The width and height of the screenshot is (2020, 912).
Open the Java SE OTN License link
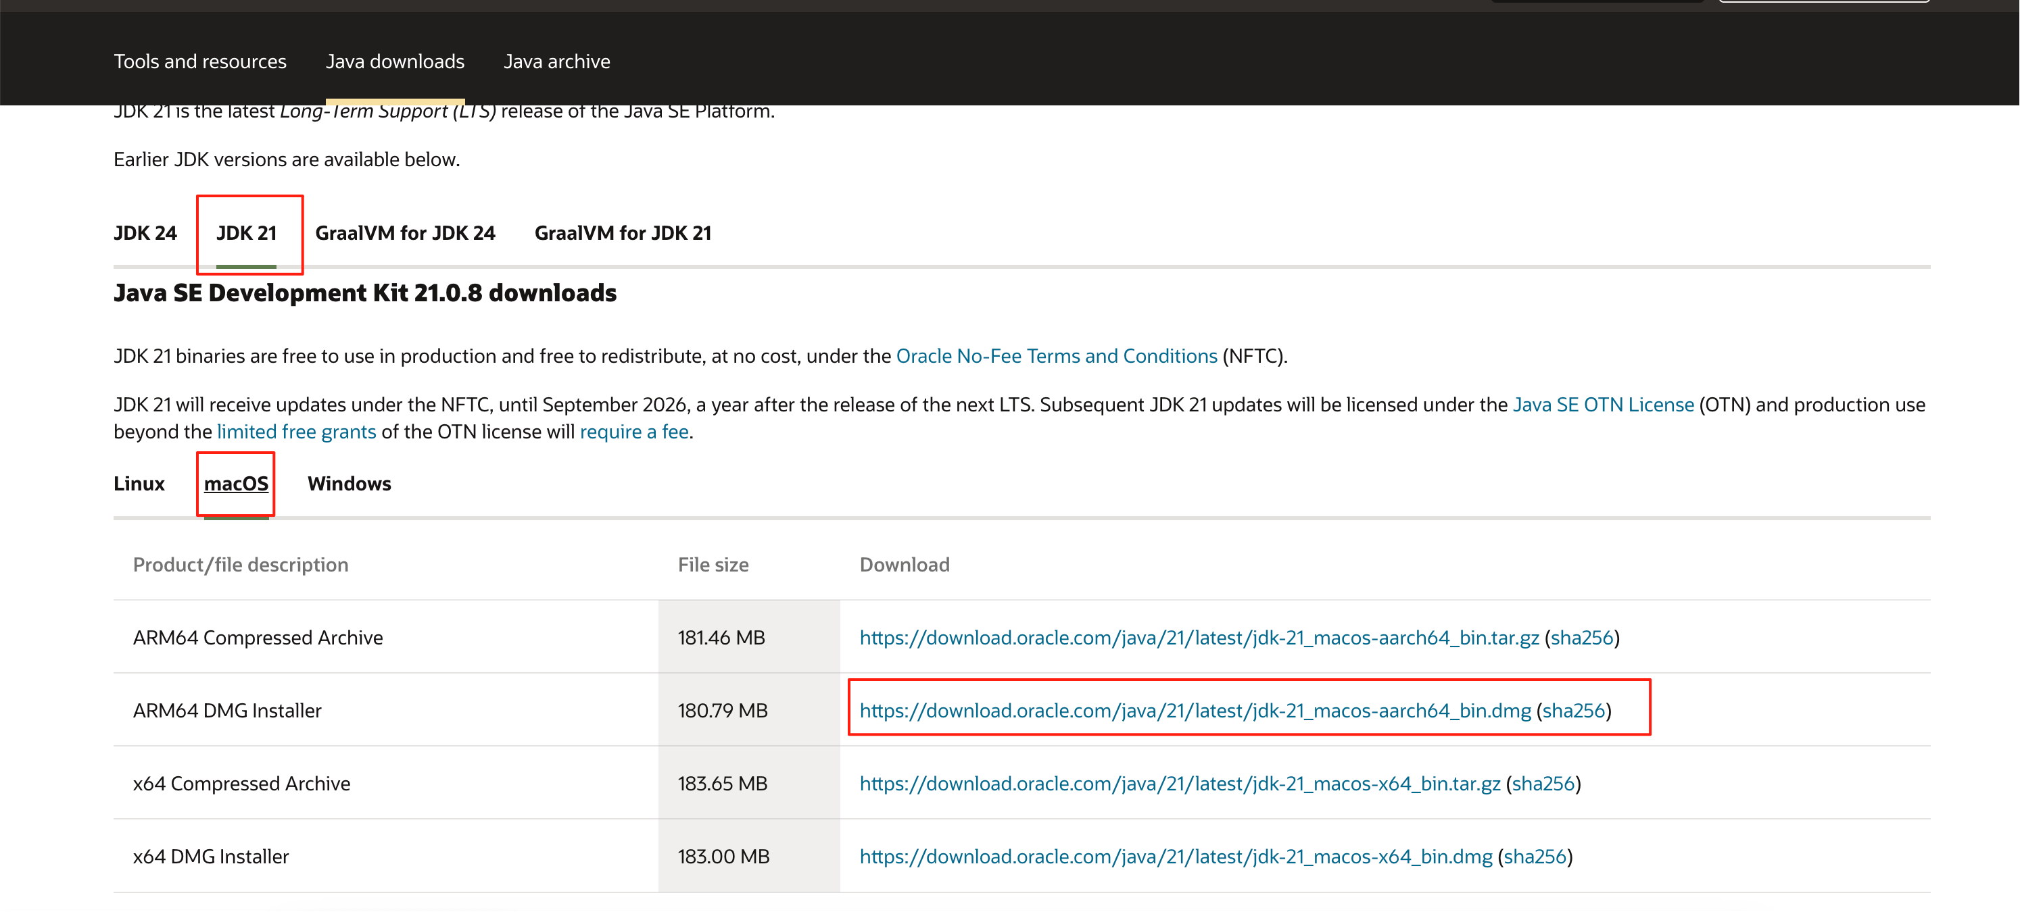click(1603, 404)
